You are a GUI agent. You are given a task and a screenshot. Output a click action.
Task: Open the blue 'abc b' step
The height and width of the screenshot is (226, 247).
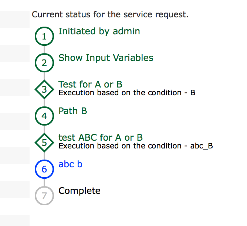tap(70, 164)
